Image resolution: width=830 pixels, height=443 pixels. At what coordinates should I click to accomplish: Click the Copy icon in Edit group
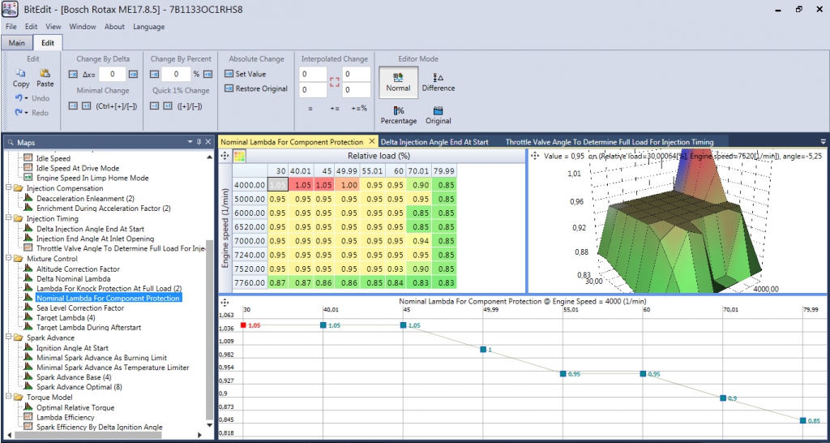(x=20, y=74)
